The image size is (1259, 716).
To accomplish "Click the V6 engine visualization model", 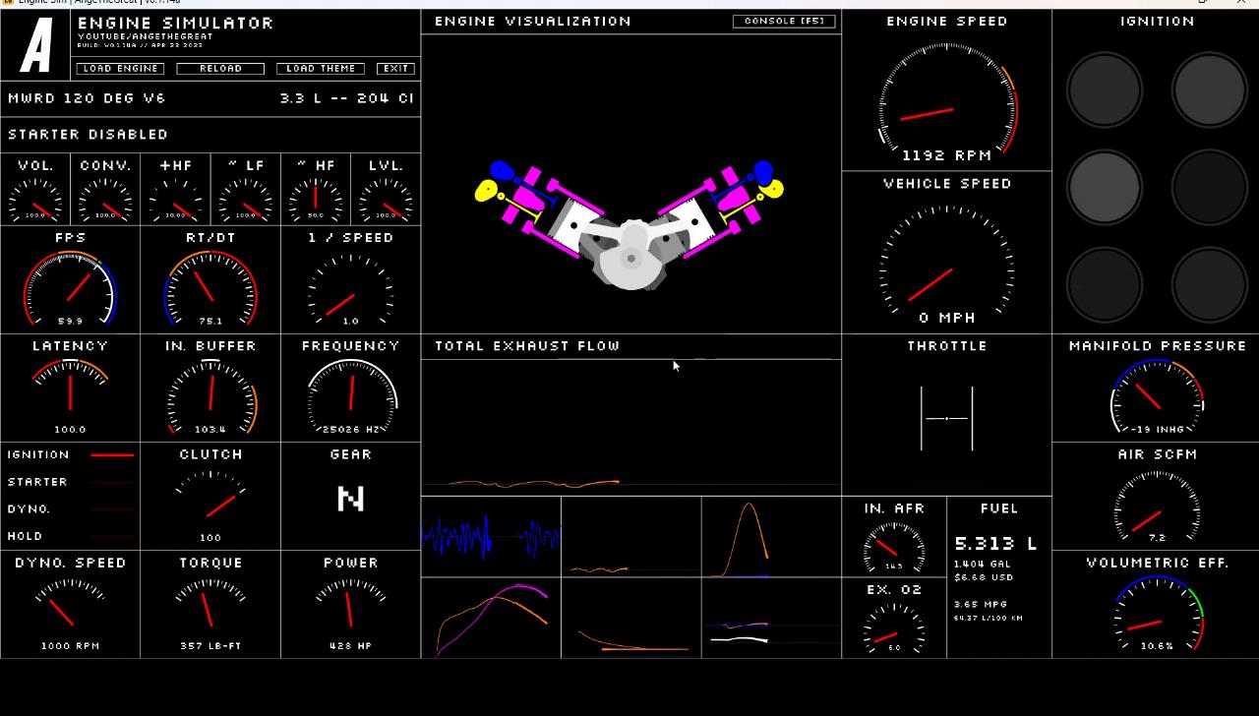I will [x=629, y=226].
